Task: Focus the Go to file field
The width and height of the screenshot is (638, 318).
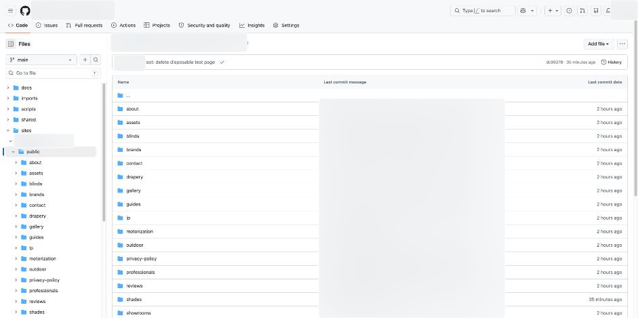Action: [x=53, y=73]
